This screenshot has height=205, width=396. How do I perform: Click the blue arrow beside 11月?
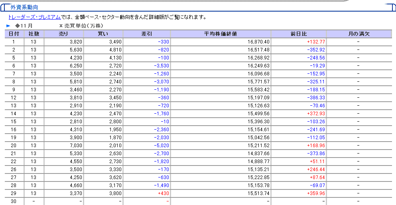8,26
